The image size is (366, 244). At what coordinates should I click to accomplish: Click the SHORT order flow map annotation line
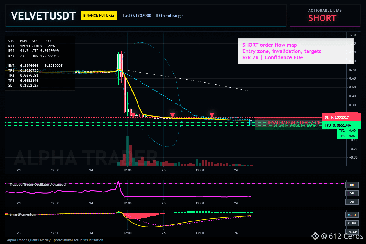click(270, 45)
